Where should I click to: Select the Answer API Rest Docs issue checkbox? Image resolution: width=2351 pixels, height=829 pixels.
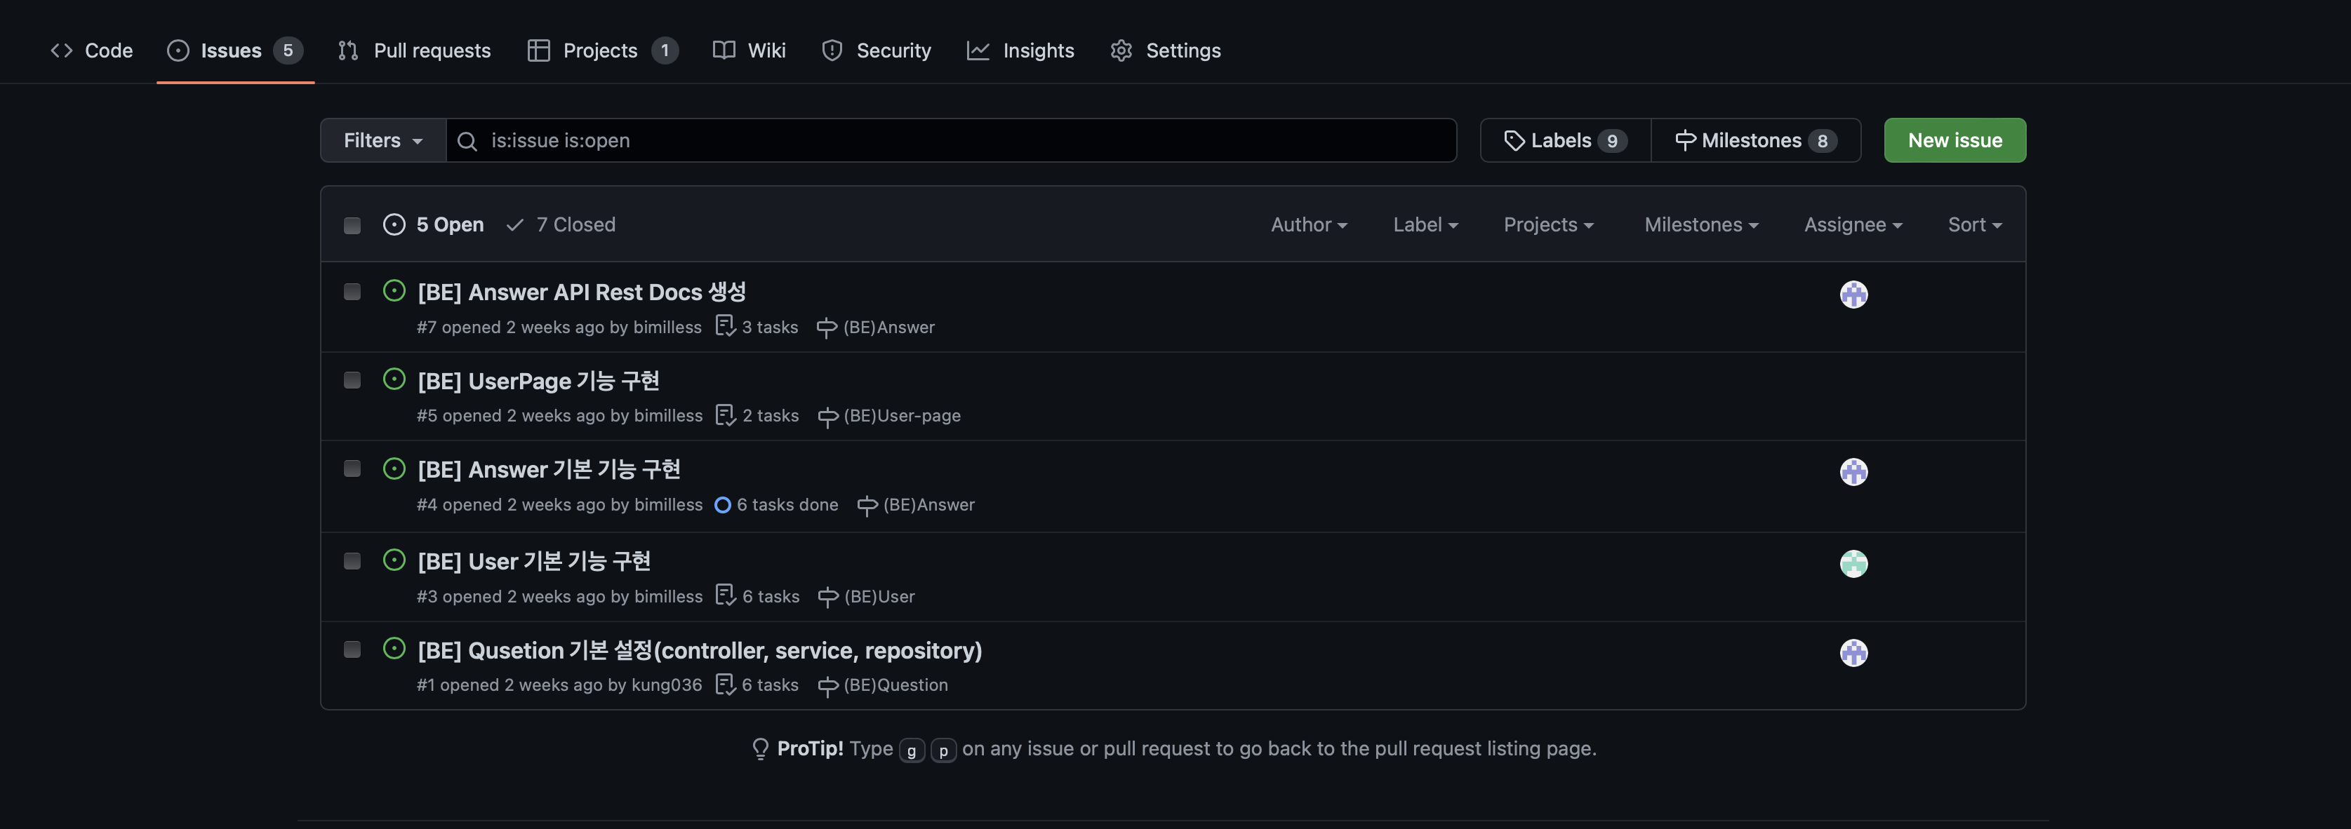(x=352, y=292)
